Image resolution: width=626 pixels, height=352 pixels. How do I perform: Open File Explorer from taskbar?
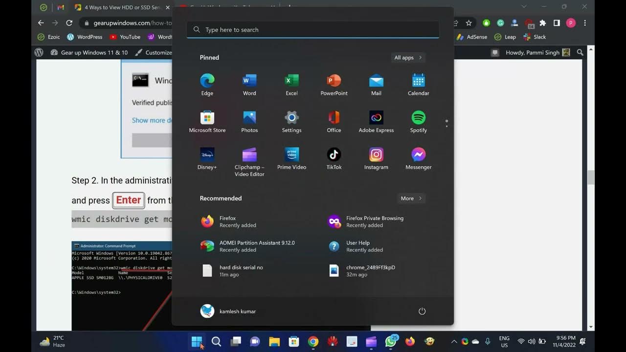(274, 341)
